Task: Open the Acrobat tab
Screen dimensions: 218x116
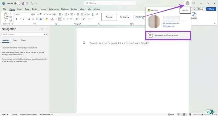Action: (97, 9)
